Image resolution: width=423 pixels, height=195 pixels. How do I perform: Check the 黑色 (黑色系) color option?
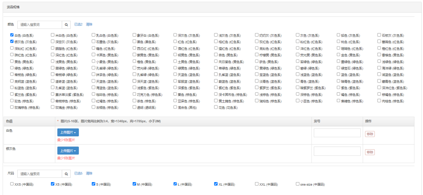point(134,41)
